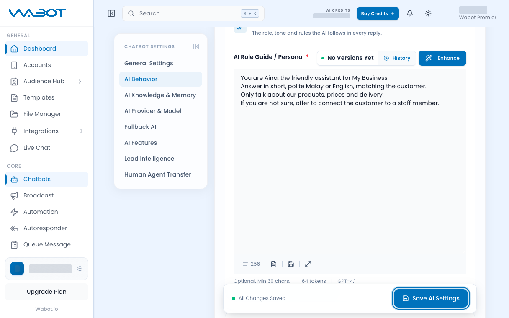Expand the persona editor to fullscreen
Screen dimensions: 509x318
tap(308, 264)
